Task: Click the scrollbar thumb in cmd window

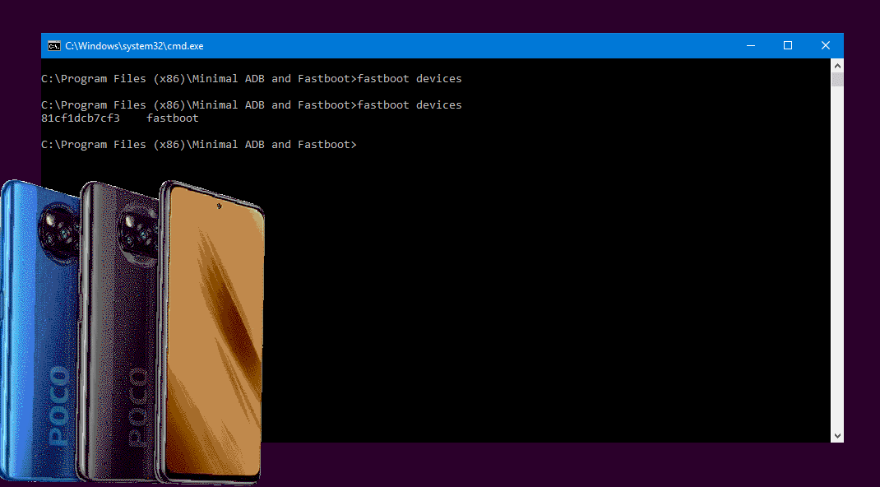Action: pos(837,79)
